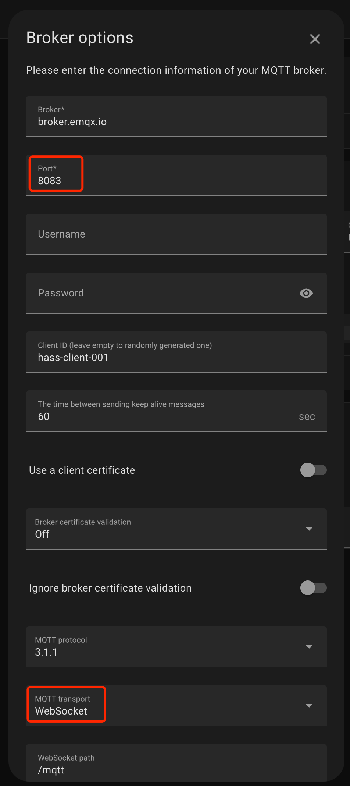This screenshot has height=786, width=350.
Task: Enable the Use a client certificate toggle
Action: 314,470
